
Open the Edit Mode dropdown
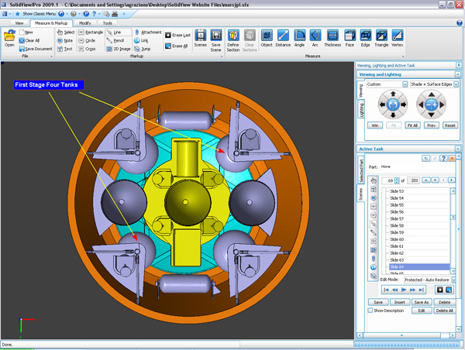453,280
